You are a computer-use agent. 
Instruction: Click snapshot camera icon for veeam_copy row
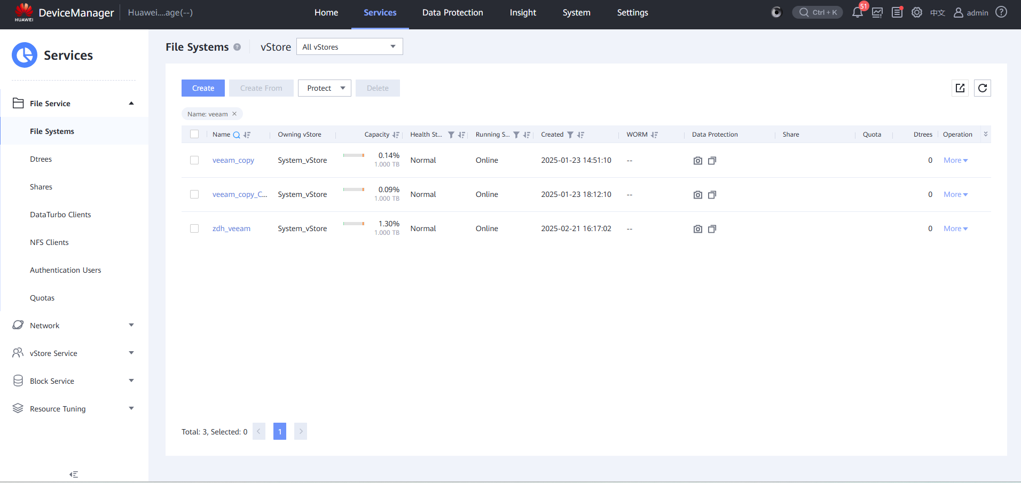(697, 161)
